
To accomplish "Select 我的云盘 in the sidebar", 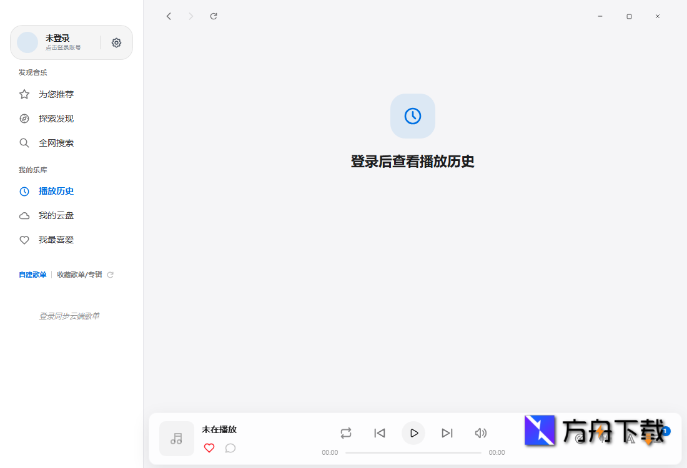I will tap(55, 215).
